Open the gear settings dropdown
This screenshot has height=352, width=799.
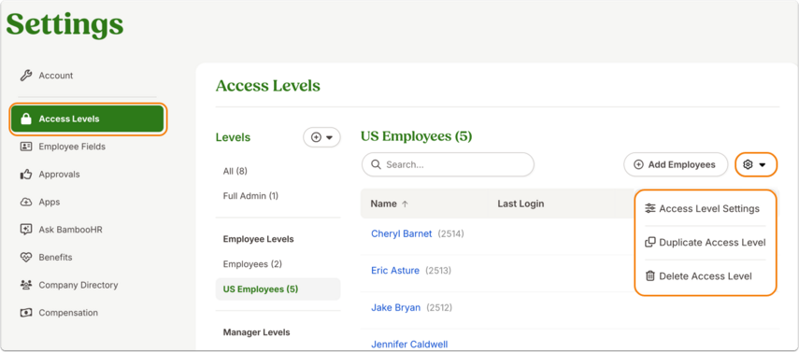pyautogui.click(x=756, y=164)
